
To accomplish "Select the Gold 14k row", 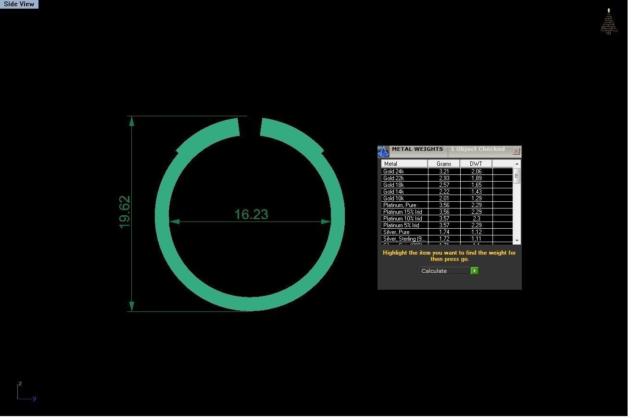I will 447,192.
